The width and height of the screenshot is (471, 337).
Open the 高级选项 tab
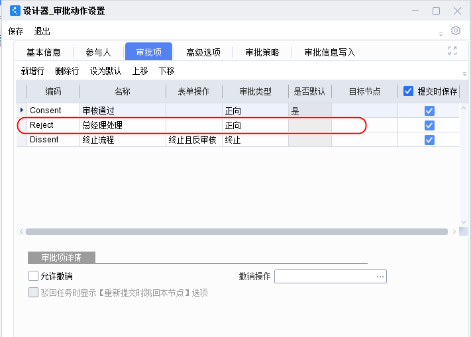pyautogui.click(x=203, y=52)
